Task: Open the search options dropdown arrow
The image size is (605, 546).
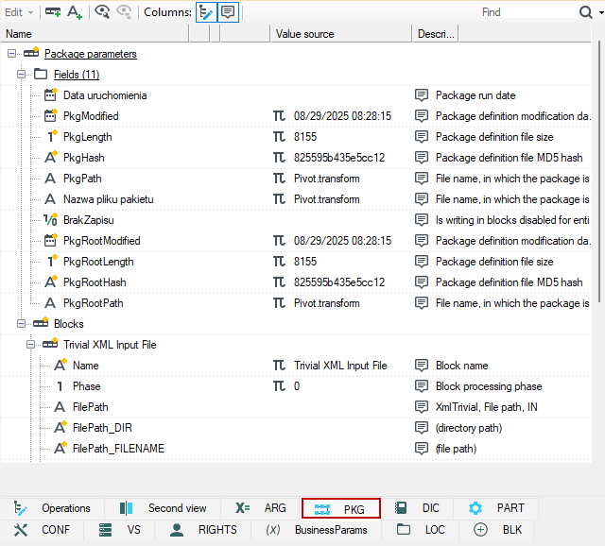Action: (x=601, y=12)
